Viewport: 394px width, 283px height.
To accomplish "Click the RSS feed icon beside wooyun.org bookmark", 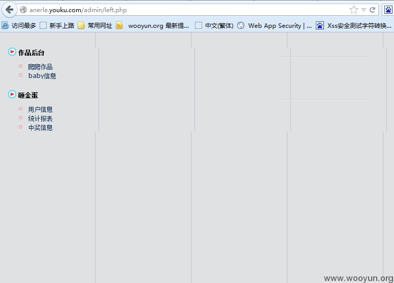I will 119,25.
